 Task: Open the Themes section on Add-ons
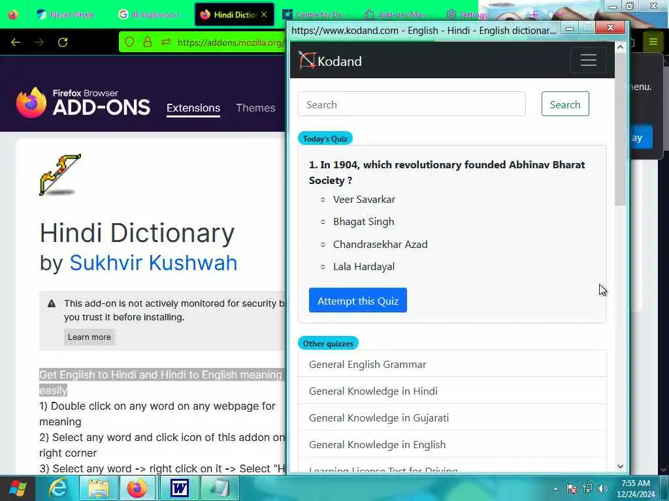[255, 108]
